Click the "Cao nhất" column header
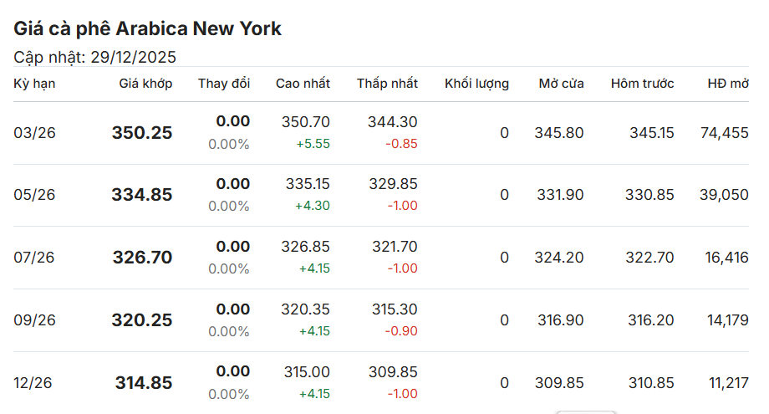 [303, 84]
